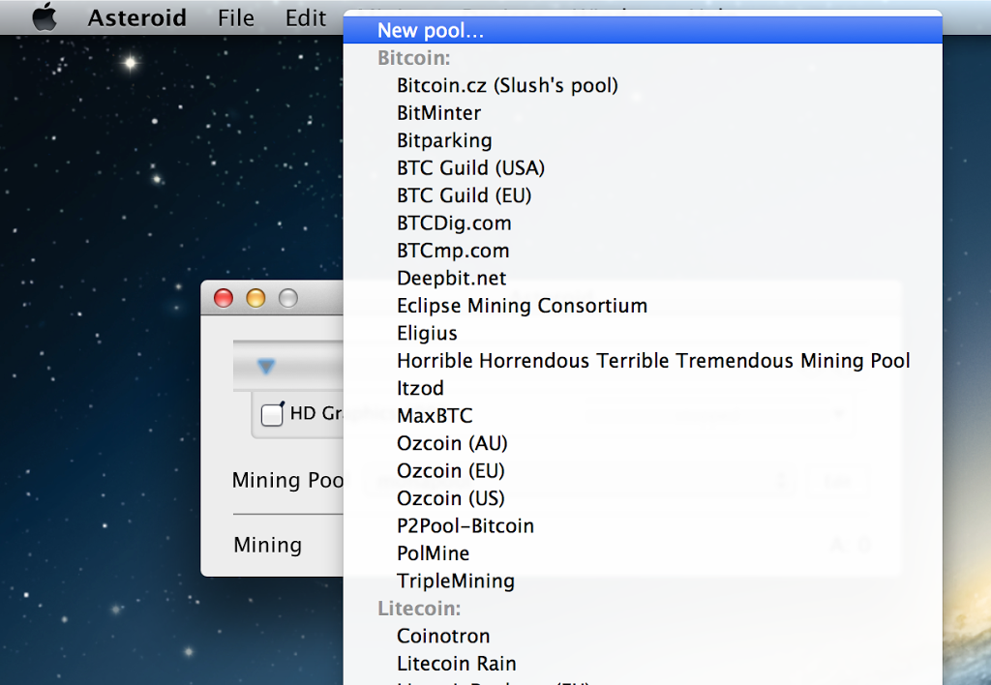Select the Eligius pool
This screenshot has width=991, height=685.
[643, 333]
